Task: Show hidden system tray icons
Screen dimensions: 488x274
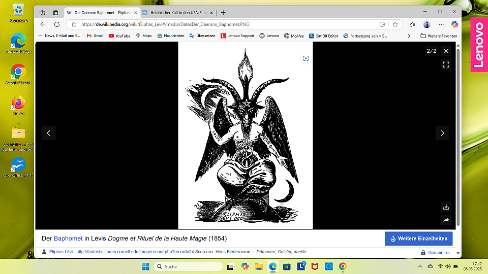Action: (x=420, y=266)
